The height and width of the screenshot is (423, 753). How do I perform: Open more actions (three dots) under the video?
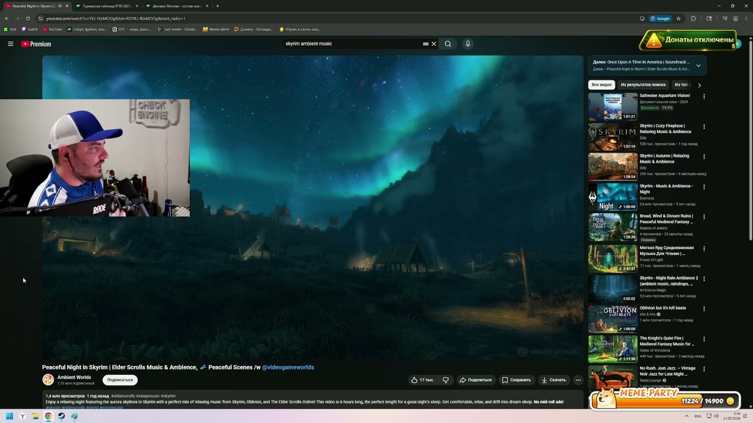(x=578, y=380)
